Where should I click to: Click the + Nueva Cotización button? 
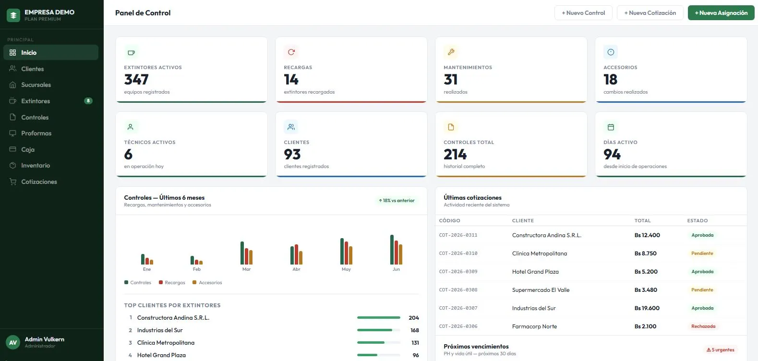click(650, 13)
